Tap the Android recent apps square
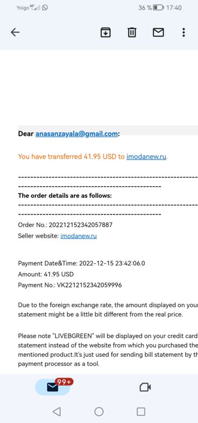 coord(141,411)
